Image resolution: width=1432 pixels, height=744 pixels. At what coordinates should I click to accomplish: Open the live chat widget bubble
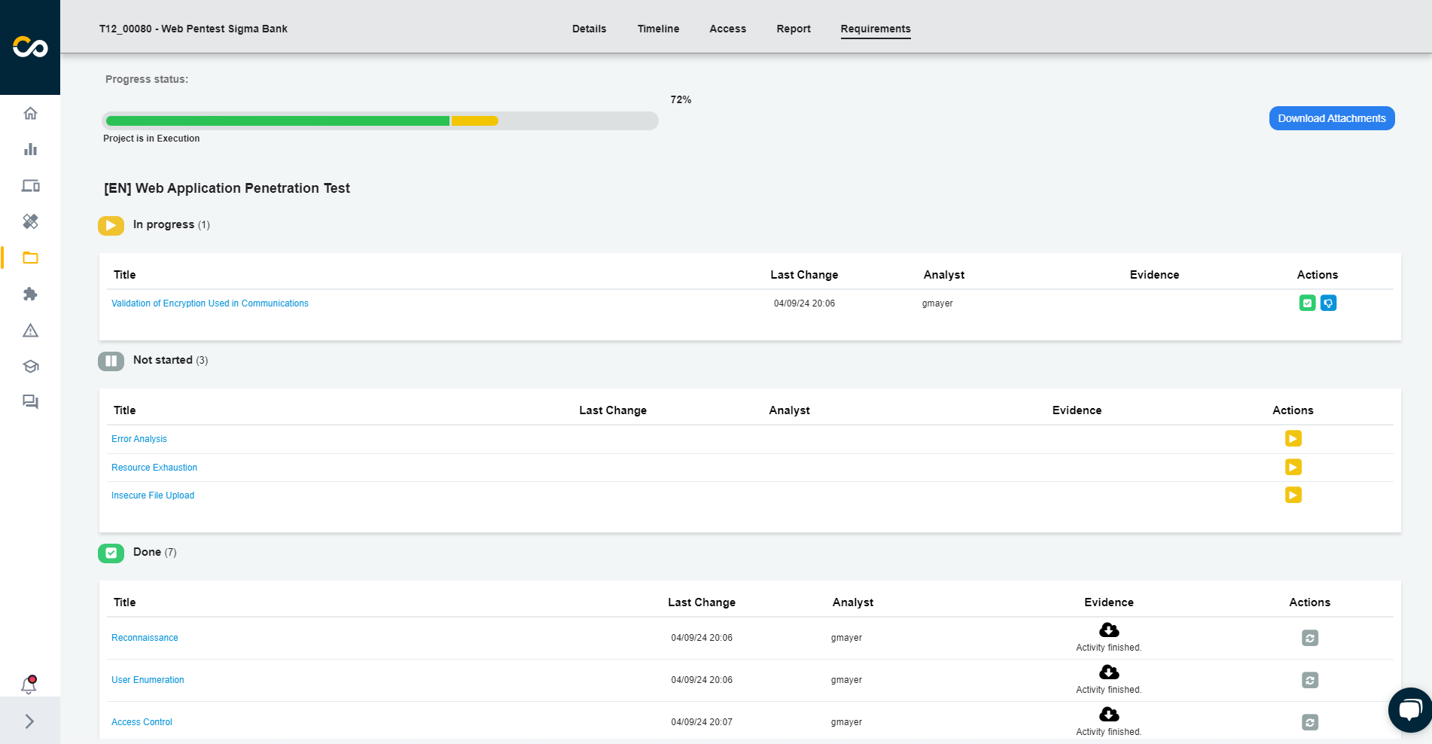tap(1410, 709)
